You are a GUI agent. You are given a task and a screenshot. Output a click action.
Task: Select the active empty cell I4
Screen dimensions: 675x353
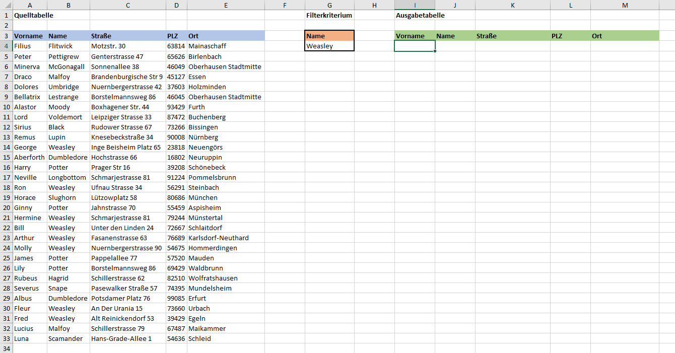pyautogui.click(x=415, y=46)
